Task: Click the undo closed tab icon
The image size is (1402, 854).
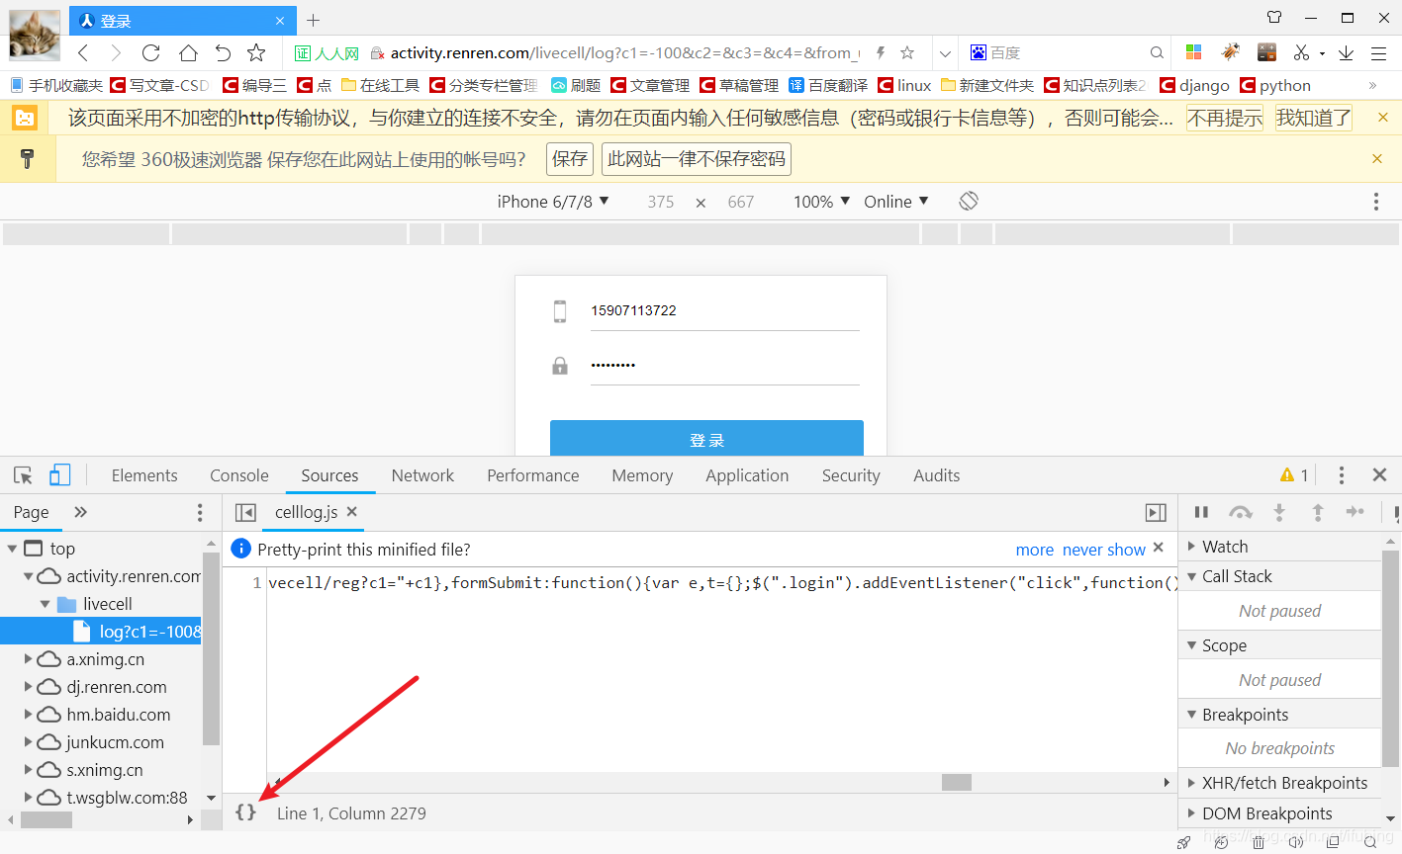Action: click(223, 53)
